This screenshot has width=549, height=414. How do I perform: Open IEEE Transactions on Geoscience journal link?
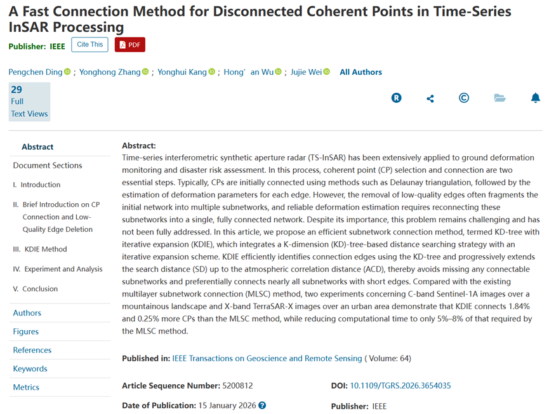click(267, 358)
